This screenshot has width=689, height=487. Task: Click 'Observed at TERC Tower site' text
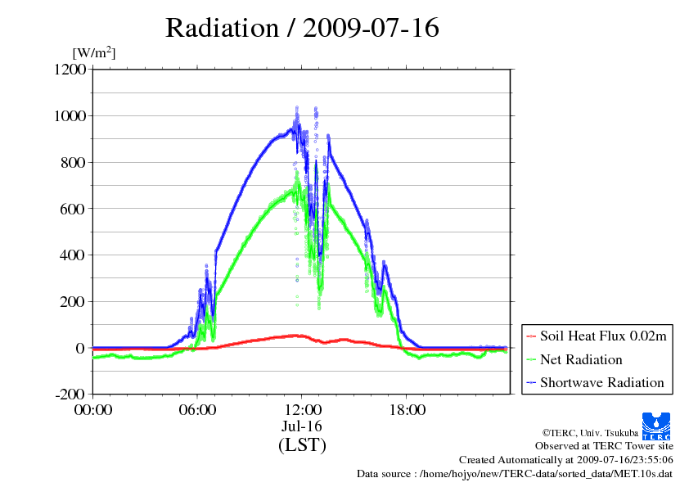click(x=604, y=446)
